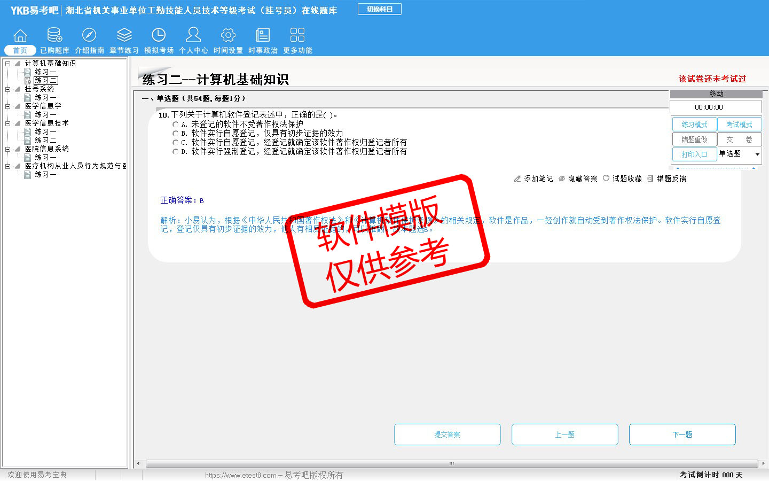
Task: Click the folder icon of 医学信息技术
Action: [18, 123]
